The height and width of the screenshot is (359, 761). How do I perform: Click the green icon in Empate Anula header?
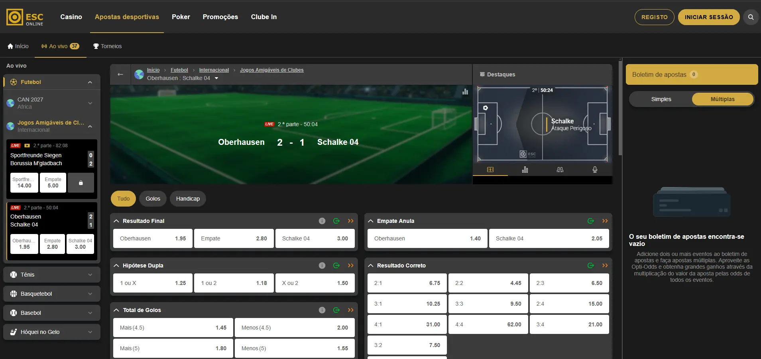tap(591, 221)
